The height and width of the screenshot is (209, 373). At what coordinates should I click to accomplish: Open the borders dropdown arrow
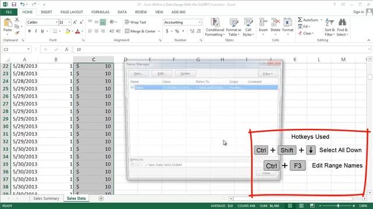pos(60,31)
